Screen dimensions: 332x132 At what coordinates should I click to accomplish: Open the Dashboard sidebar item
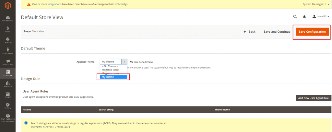tap(8, 19)
